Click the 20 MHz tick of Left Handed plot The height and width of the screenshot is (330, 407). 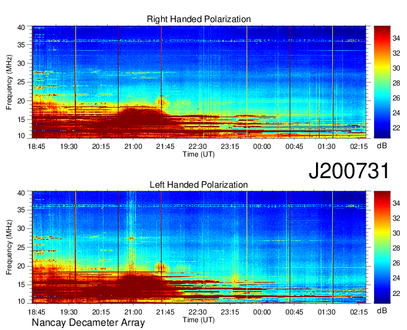coord(22,266)
